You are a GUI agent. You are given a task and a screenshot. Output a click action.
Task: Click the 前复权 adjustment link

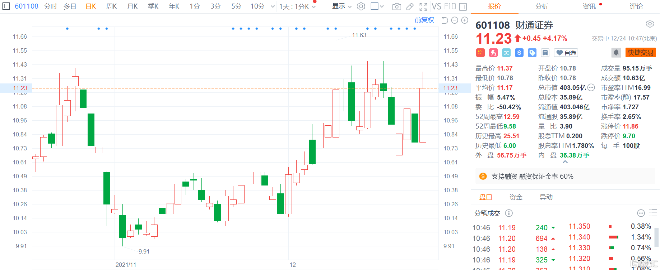424,20
